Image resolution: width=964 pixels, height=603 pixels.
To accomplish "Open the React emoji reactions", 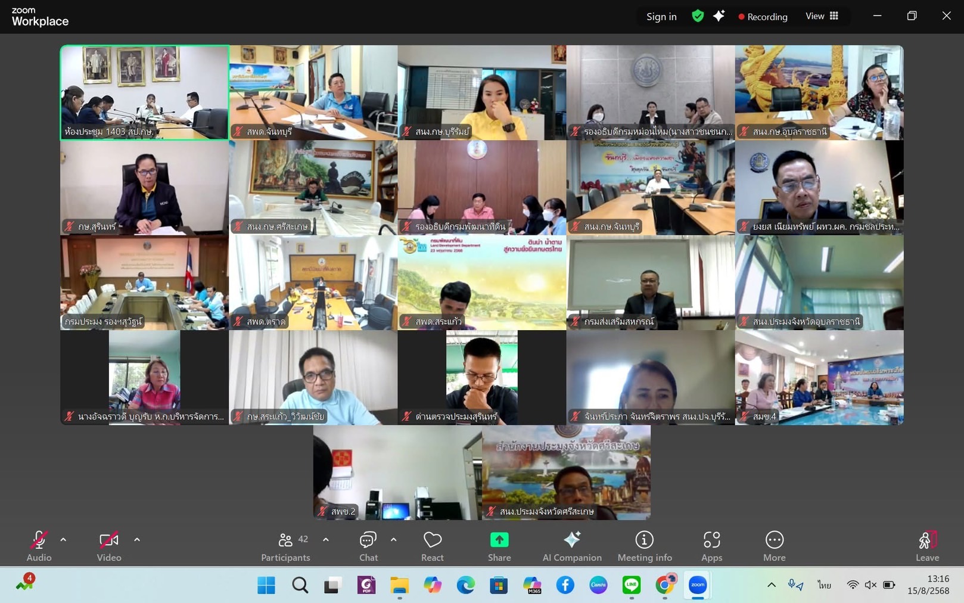I will pos(432,546).
